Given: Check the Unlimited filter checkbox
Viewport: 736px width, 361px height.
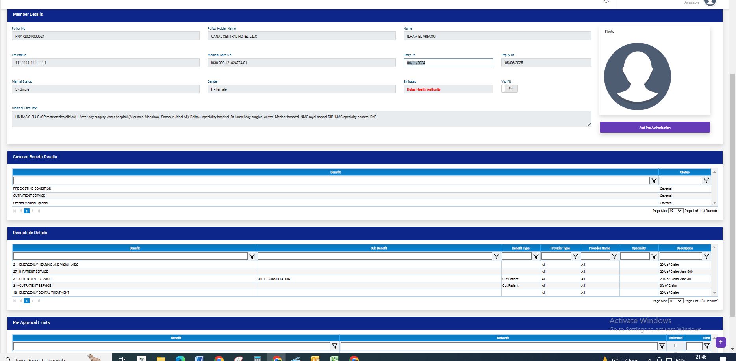Looking at the screenshot, I should (676, 346).
